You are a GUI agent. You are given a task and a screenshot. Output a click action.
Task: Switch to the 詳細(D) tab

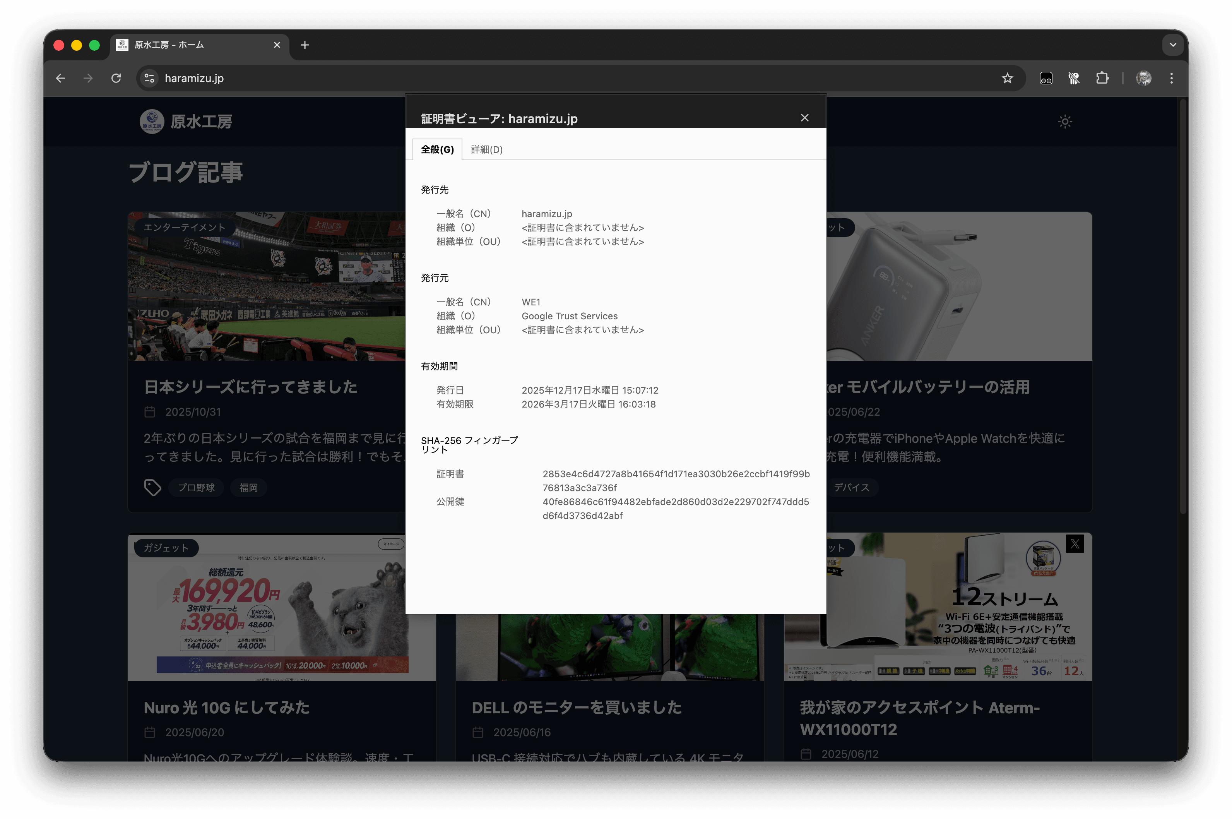pos(486,150)
